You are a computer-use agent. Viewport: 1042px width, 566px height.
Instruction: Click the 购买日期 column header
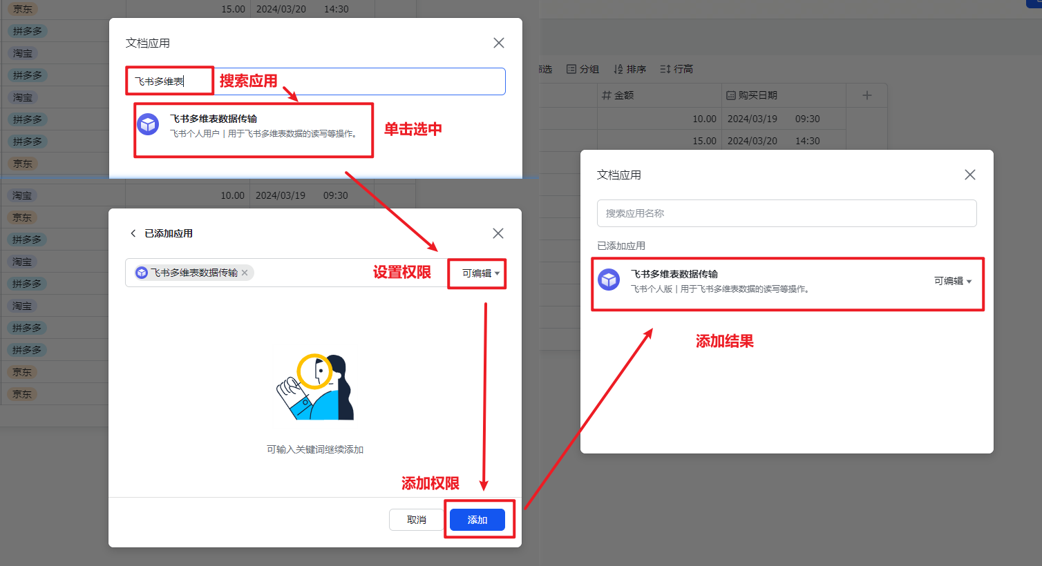(784, 95)
